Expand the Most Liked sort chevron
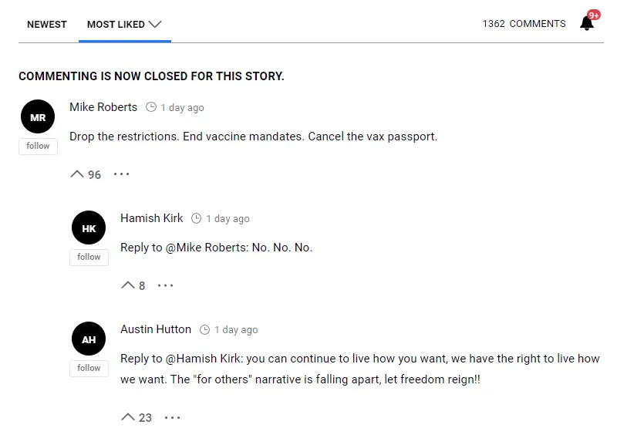The width and height of the screenshot is (617, 445). pos(155,25)
